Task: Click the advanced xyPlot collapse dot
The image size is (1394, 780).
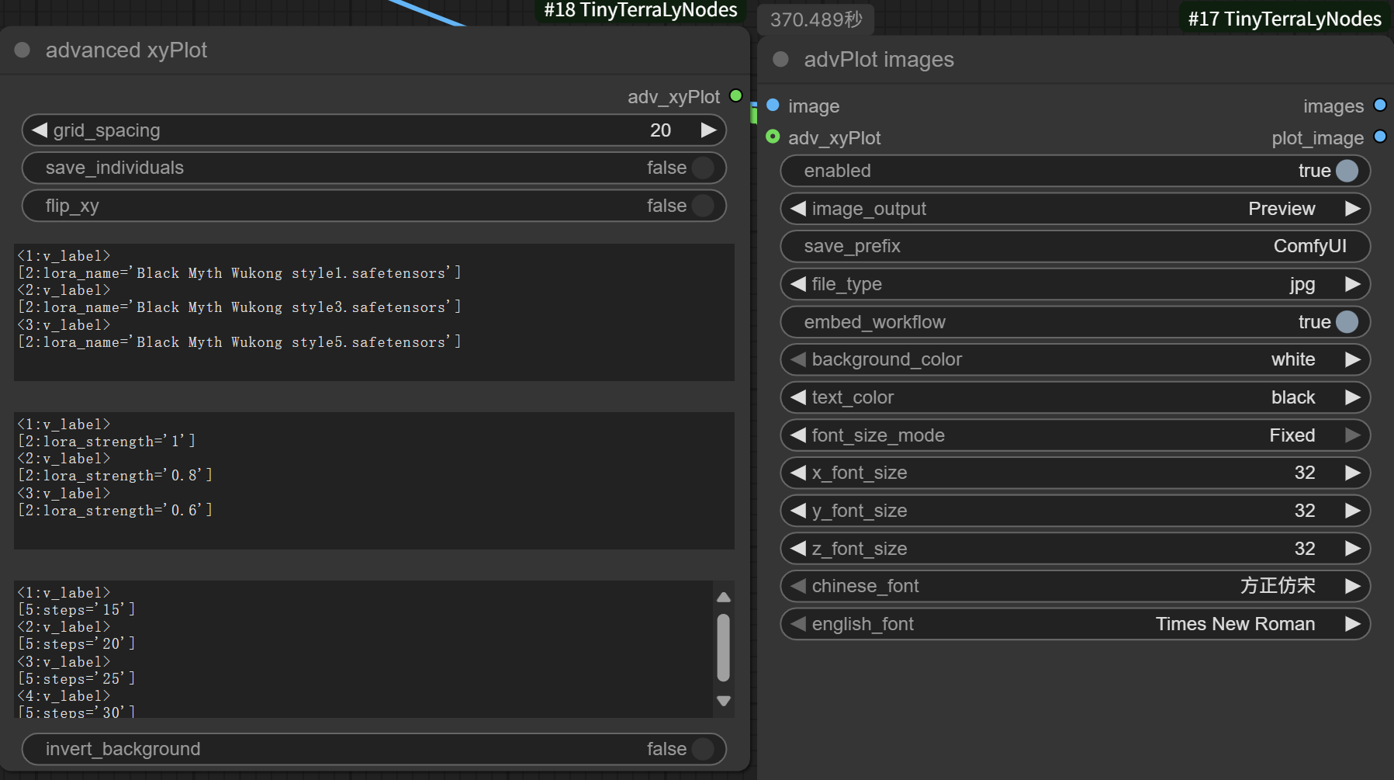Action: click(22, 50)
